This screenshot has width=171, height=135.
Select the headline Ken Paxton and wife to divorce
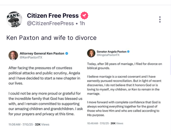[x=51, y=38]
